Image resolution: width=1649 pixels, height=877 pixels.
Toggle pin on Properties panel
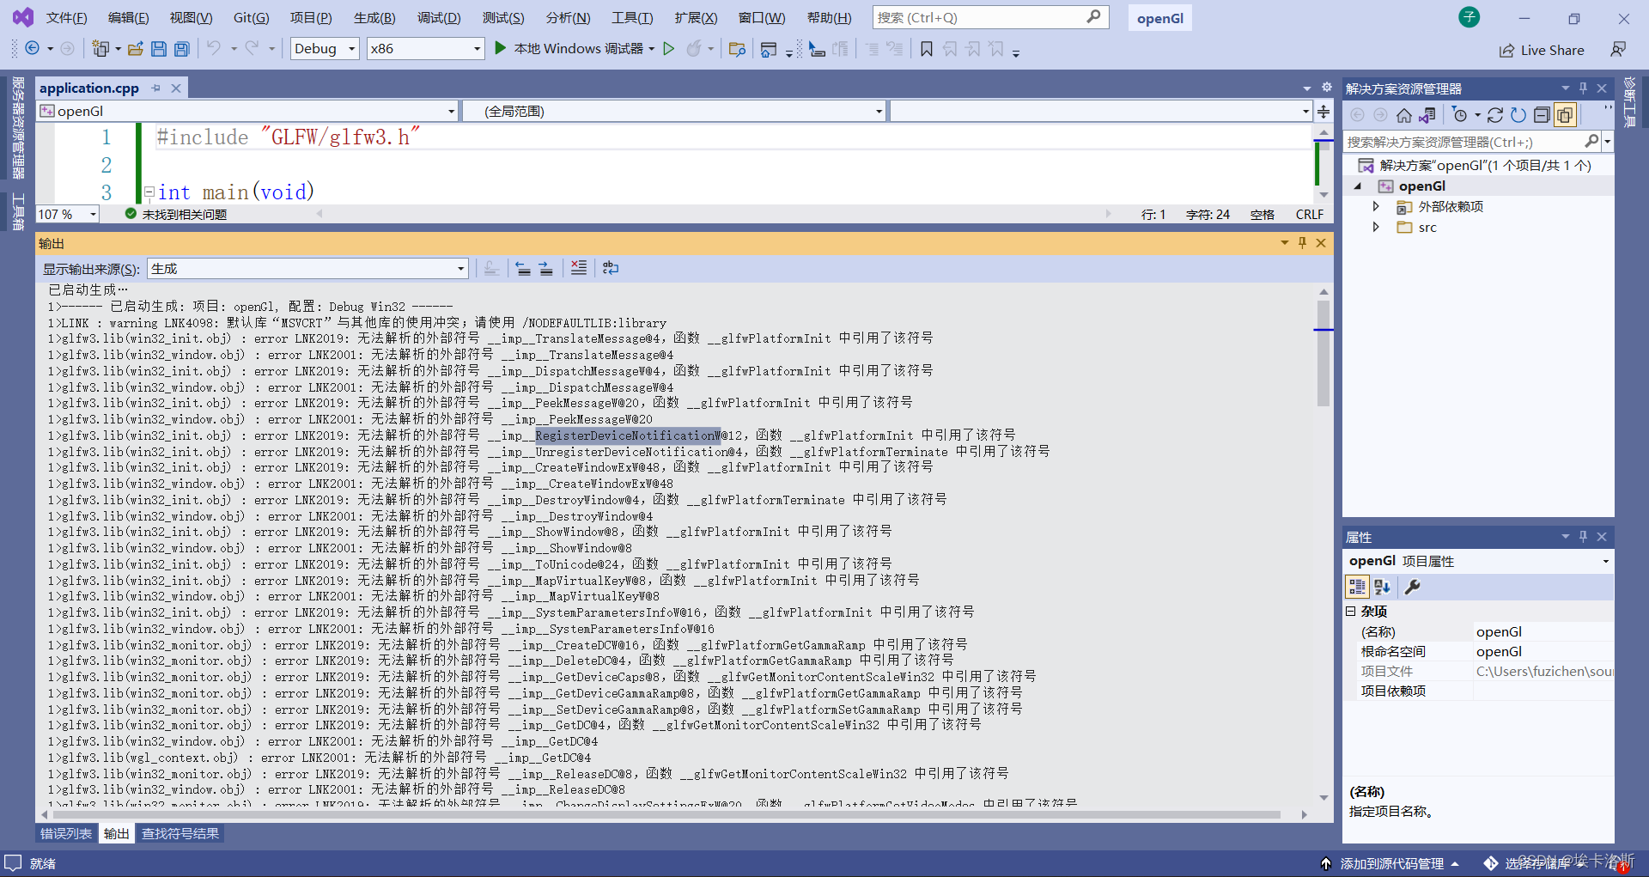1583,536
